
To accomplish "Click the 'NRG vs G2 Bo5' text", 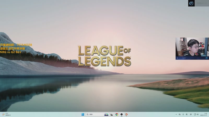I will tap(10, 52).
